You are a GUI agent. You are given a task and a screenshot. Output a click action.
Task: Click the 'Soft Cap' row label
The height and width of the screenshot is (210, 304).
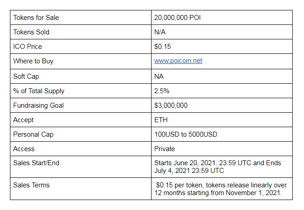26,76
